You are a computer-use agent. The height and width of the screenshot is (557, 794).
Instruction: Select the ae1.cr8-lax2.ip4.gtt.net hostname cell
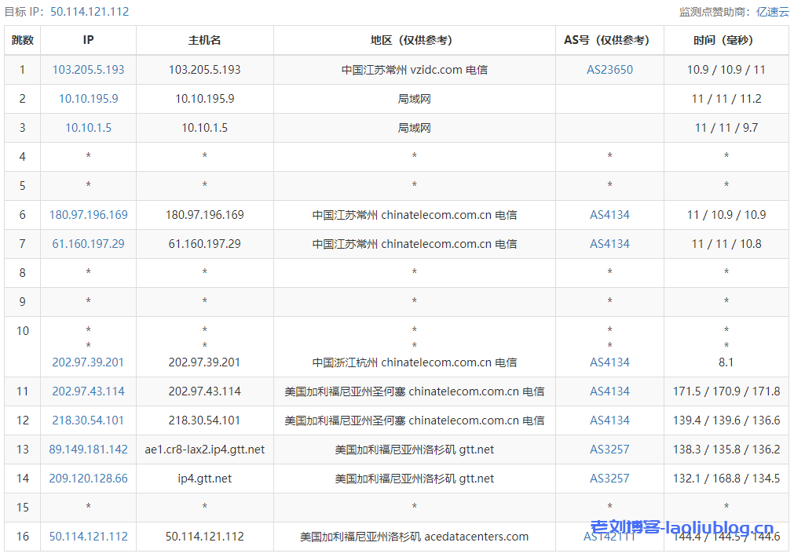pyautogui.click(x=204, y=450)
